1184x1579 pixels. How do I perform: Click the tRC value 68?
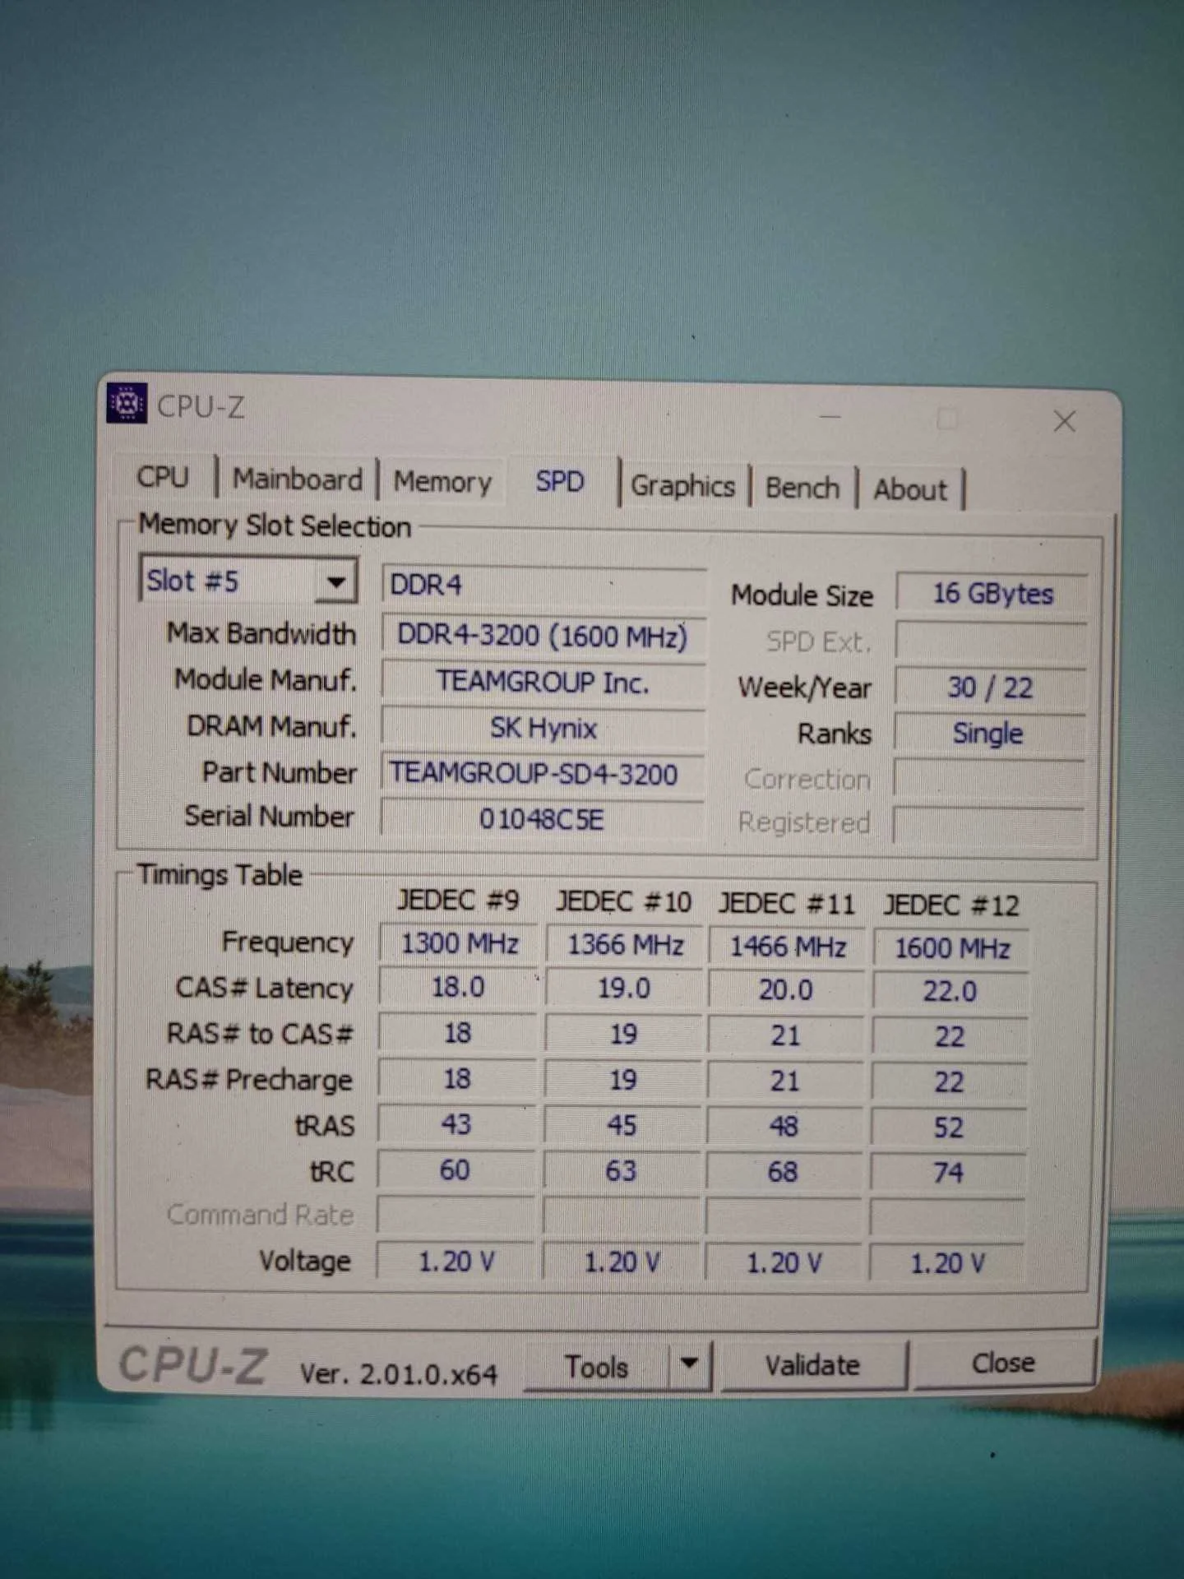[783, 1174]
